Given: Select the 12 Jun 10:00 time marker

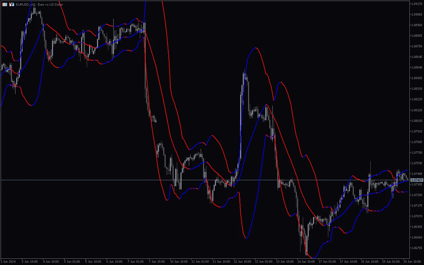Looking at the screenshot, I should [x=242, y=261].
